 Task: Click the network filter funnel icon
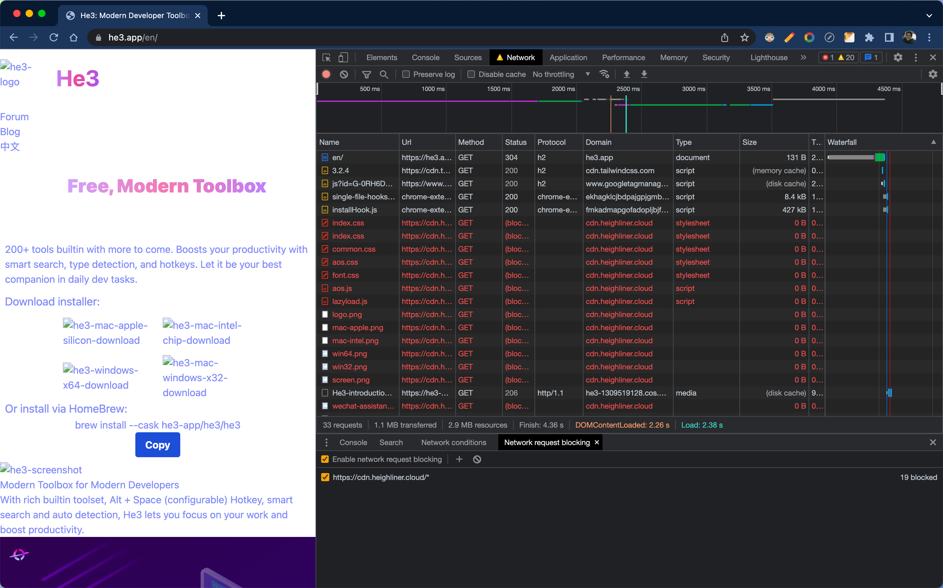click(x=366, y=74)
